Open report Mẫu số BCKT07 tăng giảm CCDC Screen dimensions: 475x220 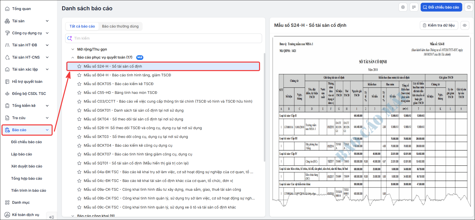click(x=138, y=154)
